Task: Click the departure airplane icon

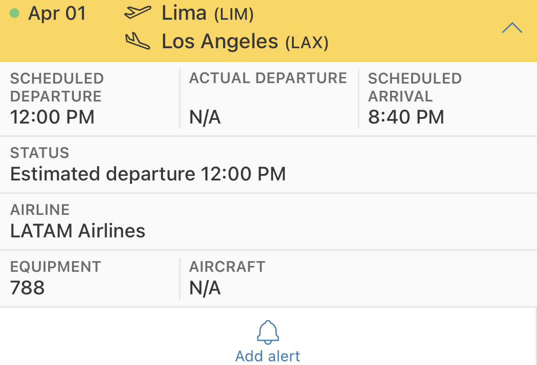Action: point(138,13)
